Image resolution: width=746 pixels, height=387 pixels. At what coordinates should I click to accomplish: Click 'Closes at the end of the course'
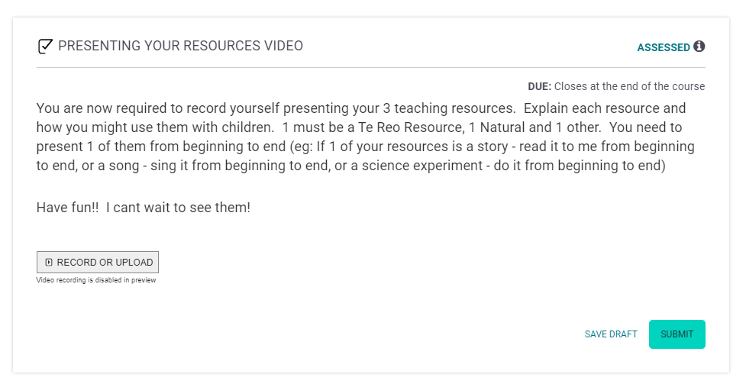point(629,86)
